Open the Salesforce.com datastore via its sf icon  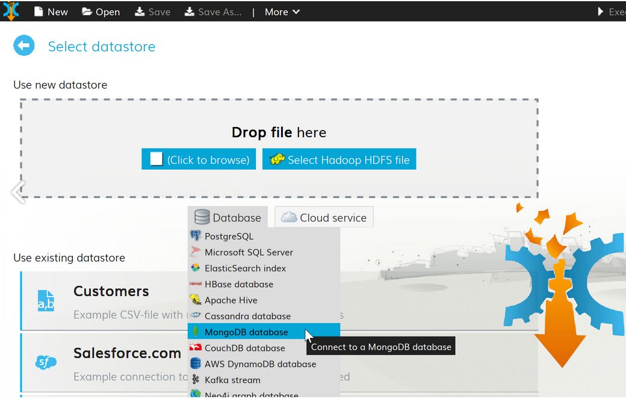click(x=46, y=362)
